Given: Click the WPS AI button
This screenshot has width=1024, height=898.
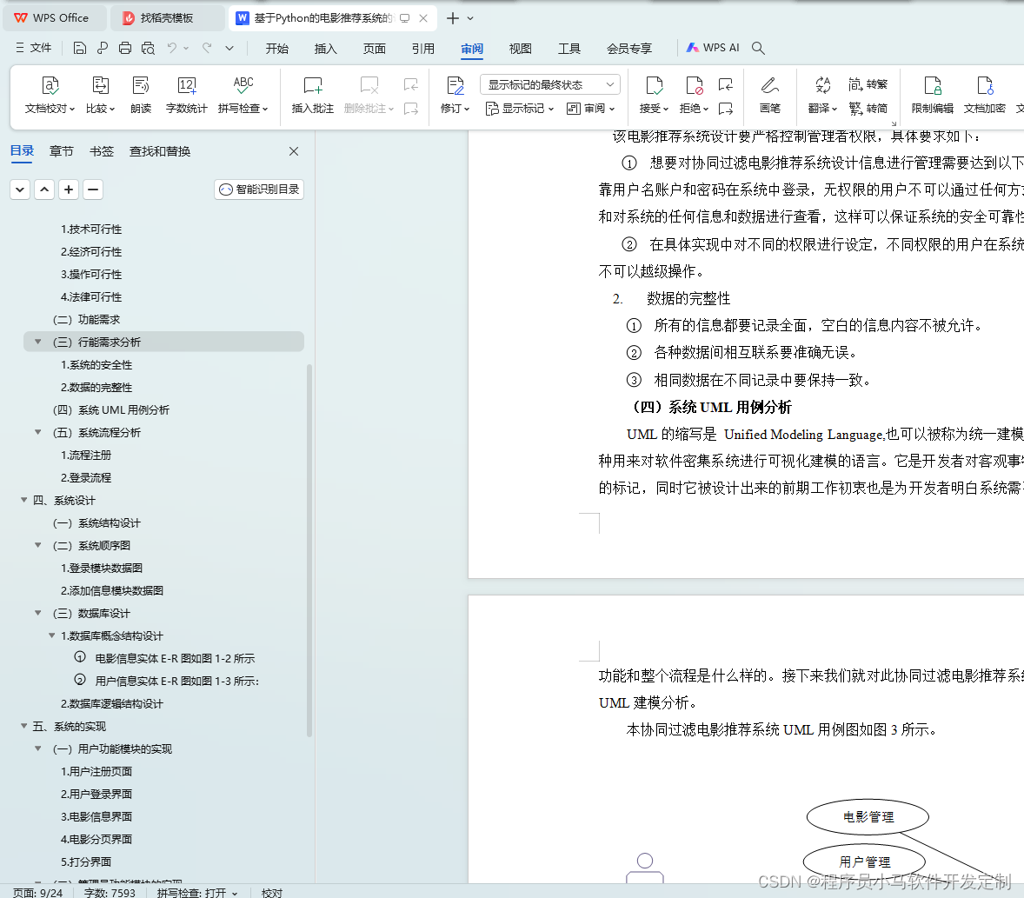Looking at the screenshot, I should coord(713,48).
